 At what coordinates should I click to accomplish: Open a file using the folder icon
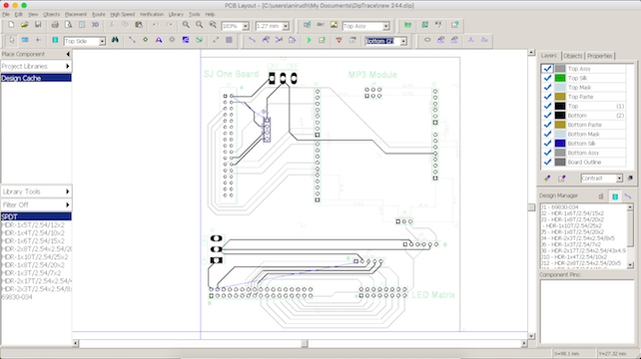pyautogui.click(x=25, y=25)
